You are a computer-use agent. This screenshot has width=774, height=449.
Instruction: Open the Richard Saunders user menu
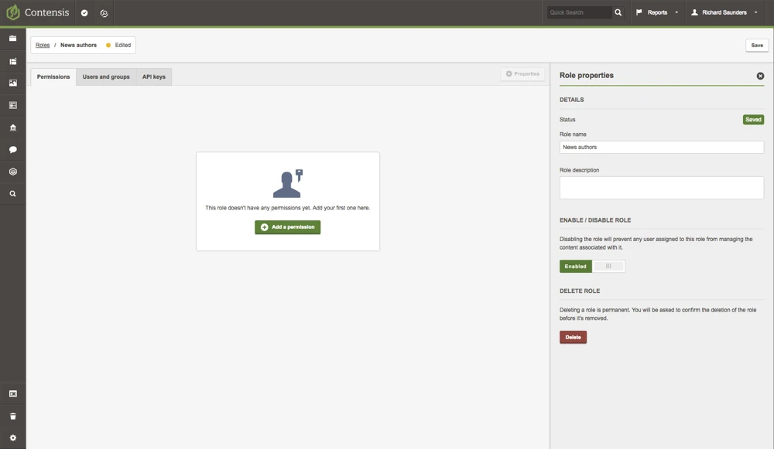click(x=724, y=12)
